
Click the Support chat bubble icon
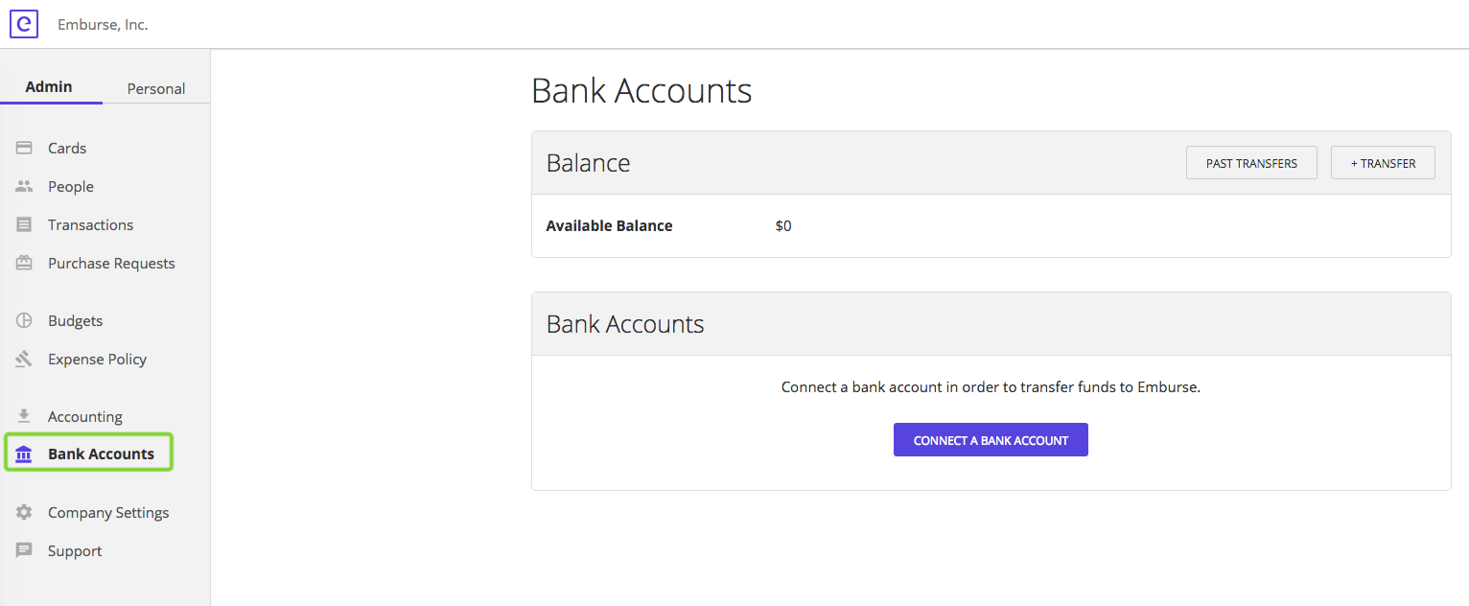(x=24, y=550)
